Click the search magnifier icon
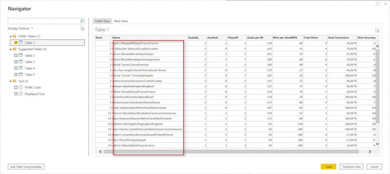 [x=82, y=21]
